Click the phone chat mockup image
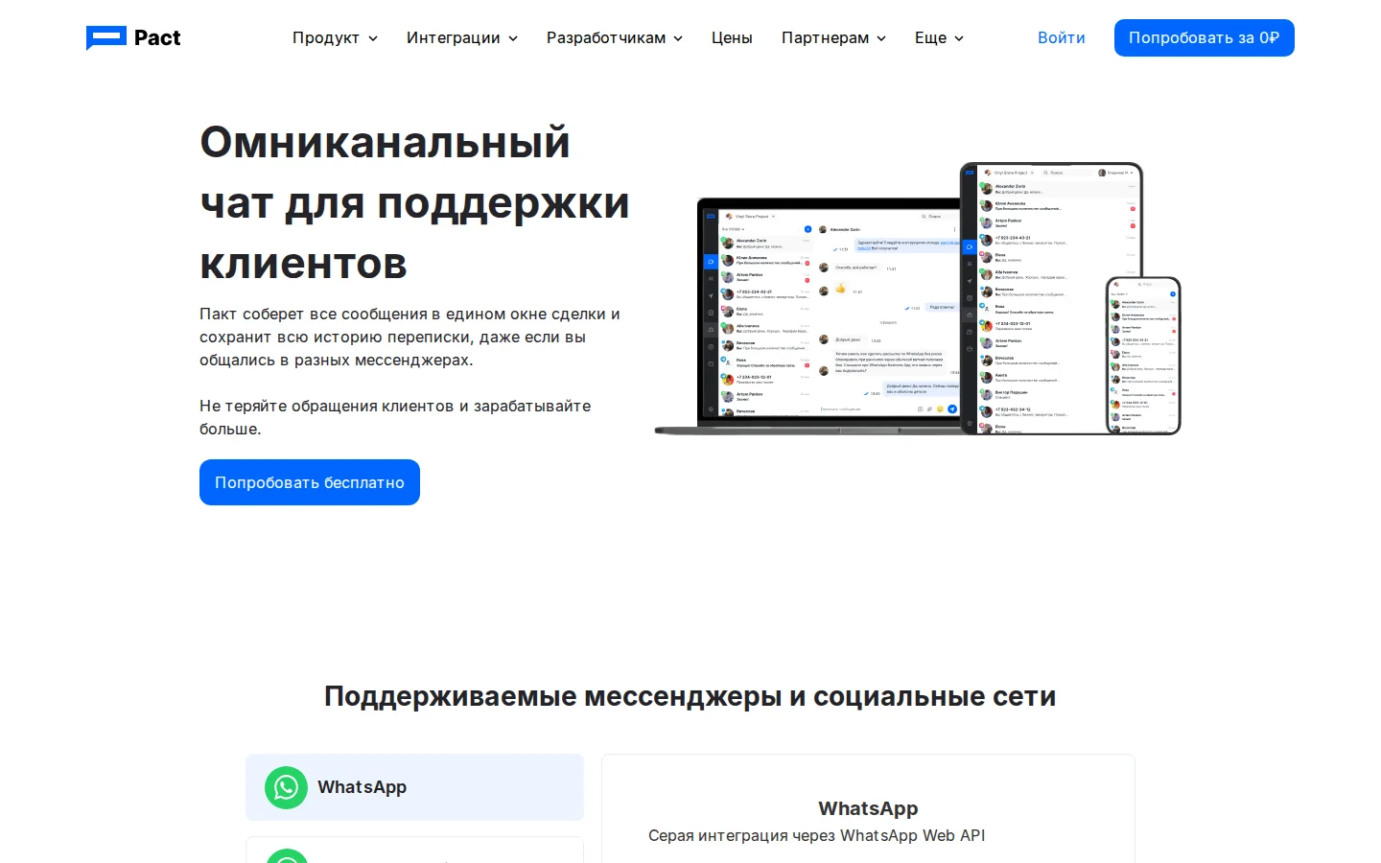 point(1143,356)
